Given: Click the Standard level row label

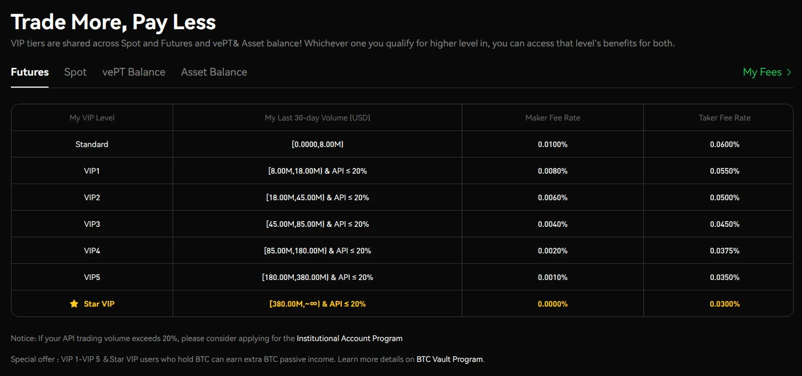Looking at the screenshot, I should pyautogui.click(x=92, y=144).
